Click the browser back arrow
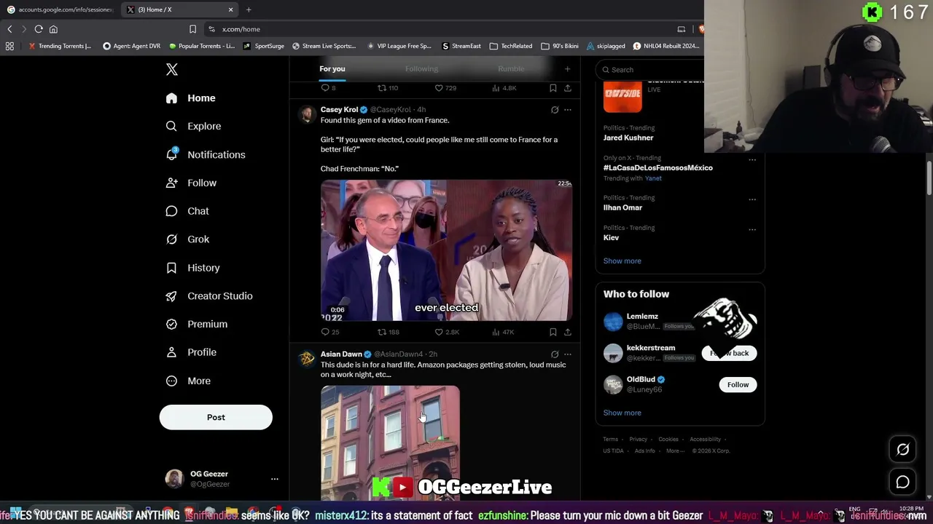This screenshot has width=933, height=524. click(9, 29)
